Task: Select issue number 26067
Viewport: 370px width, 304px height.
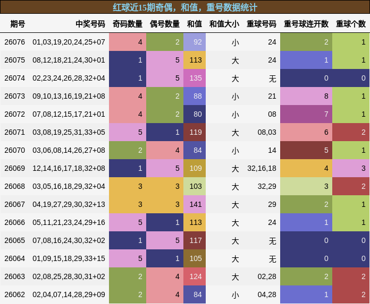Action: [15, 204]
